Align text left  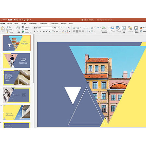74,31
